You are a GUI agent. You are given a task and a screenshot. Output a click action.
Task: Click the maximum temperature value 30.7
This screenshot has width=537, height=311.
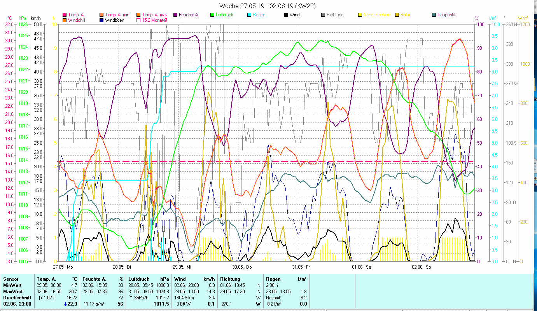(x=72, y=292)
